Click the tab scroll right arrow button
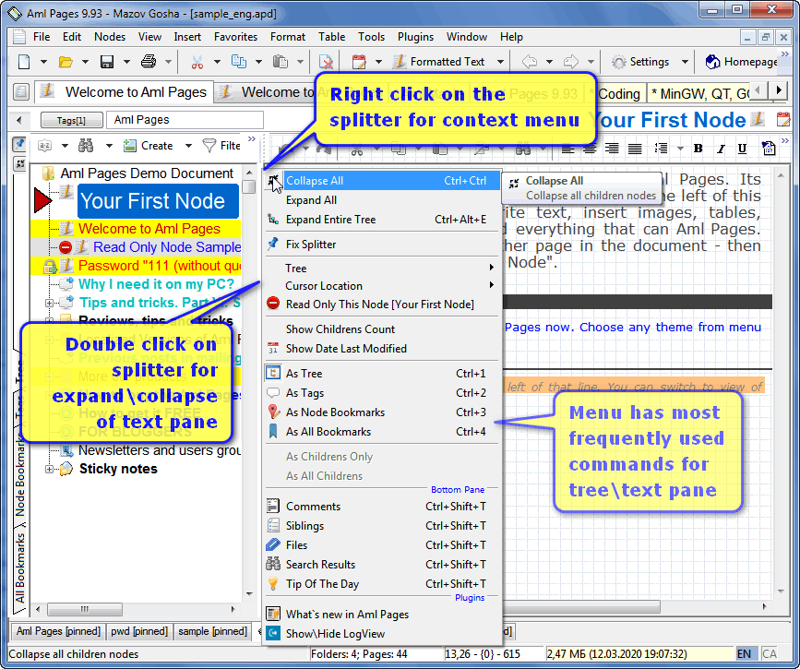This screenshot has width=800, height=669. [x=779, y=90]
